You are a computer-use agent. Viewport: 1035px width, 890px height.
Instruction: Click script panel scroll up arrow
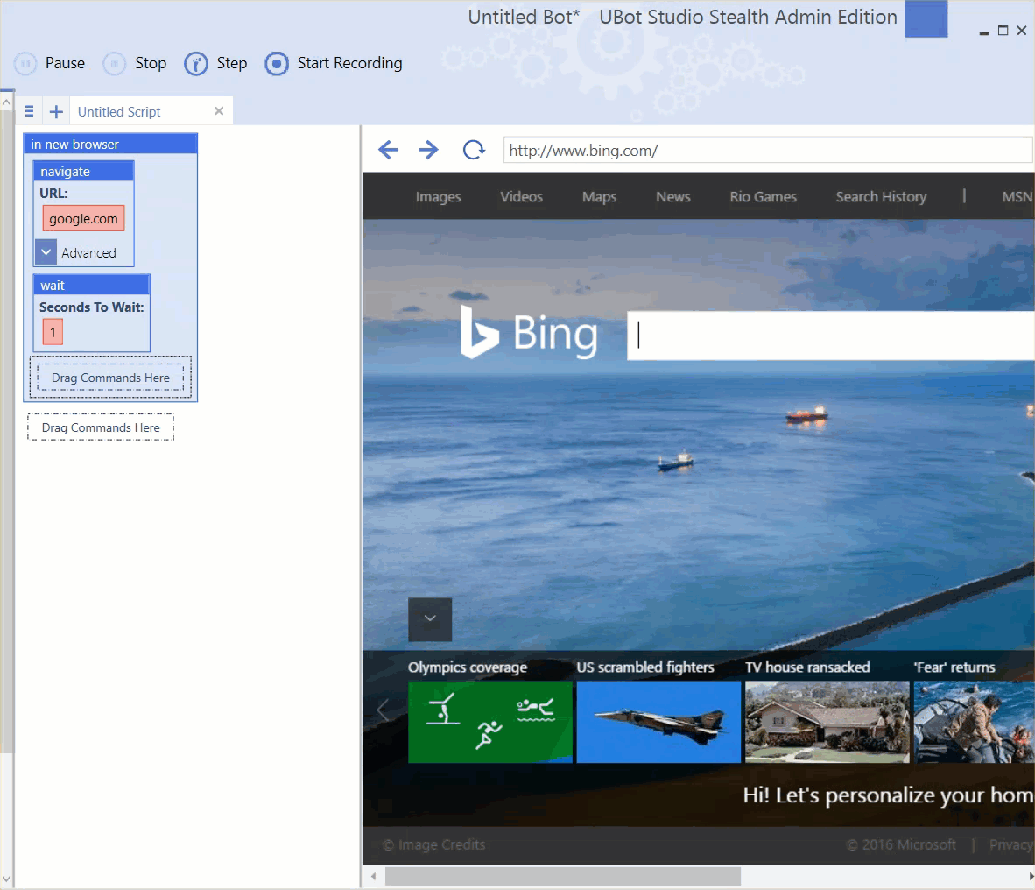point(6,102)
